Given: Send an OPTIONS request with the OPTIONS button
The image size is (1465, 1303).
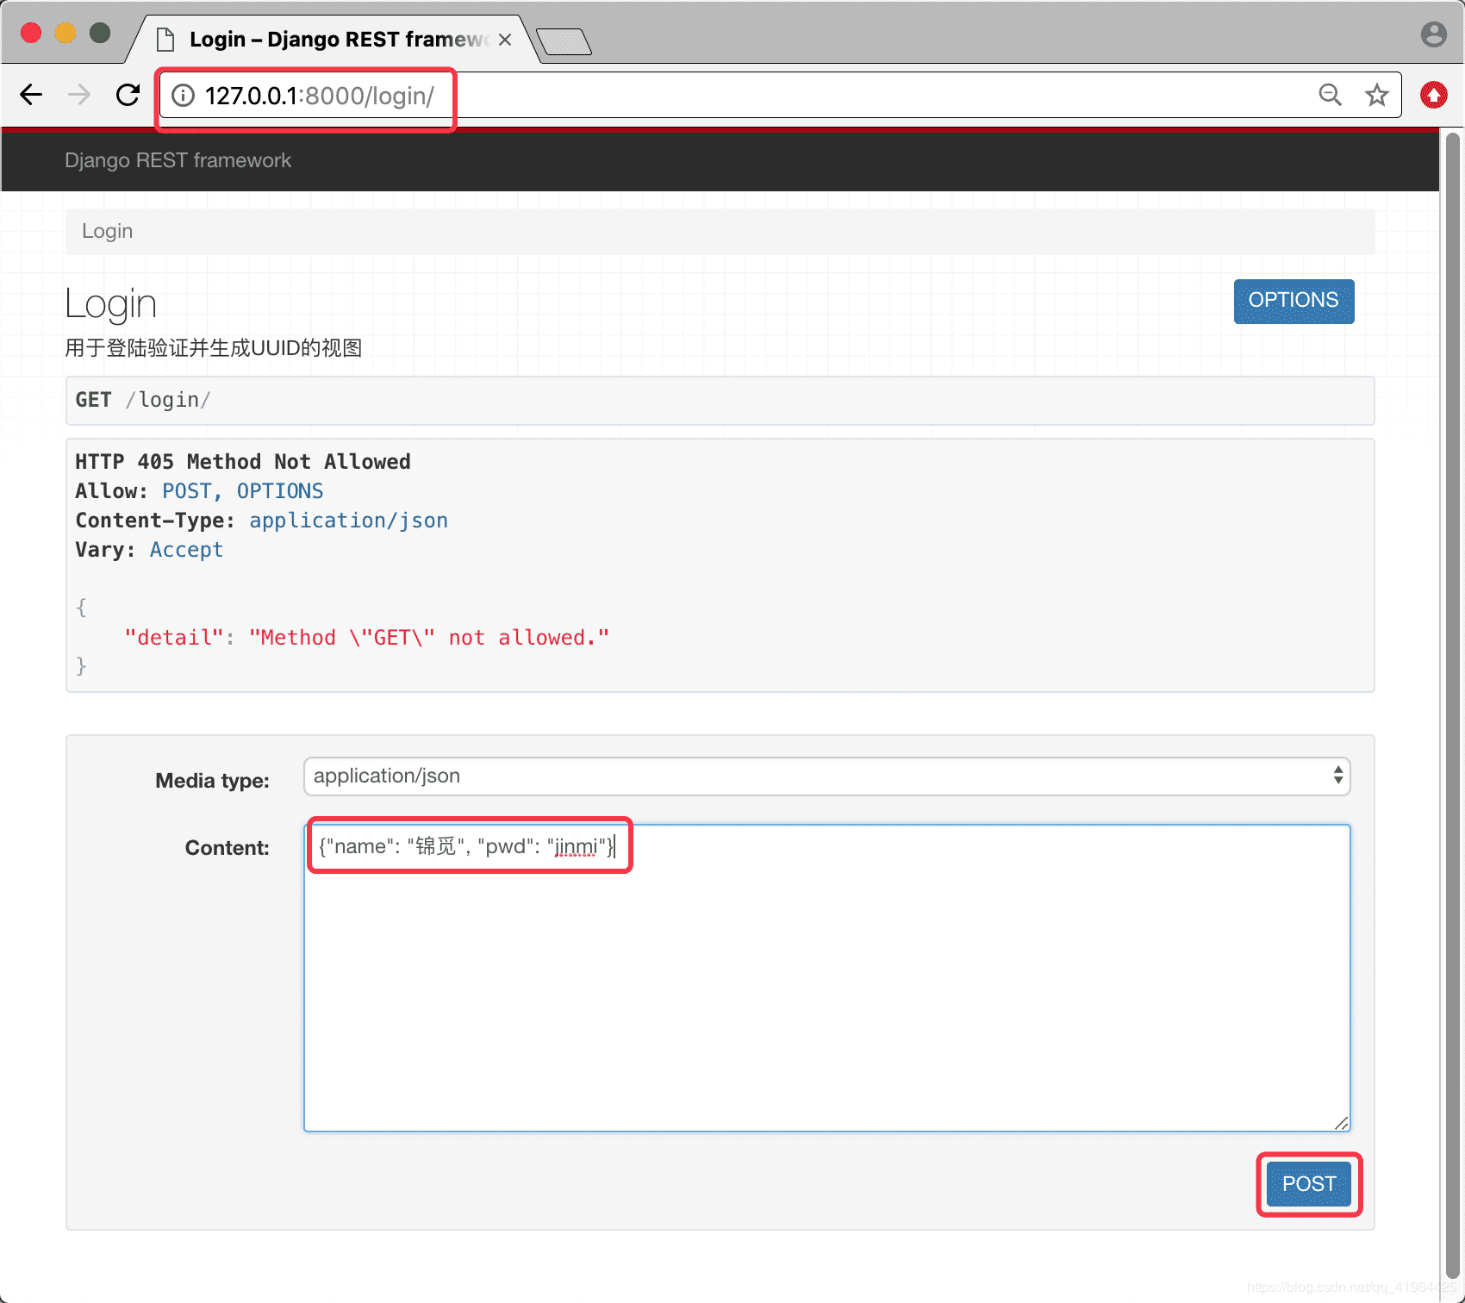Looking at the screenshot, I should click(x=1294, y=301).
